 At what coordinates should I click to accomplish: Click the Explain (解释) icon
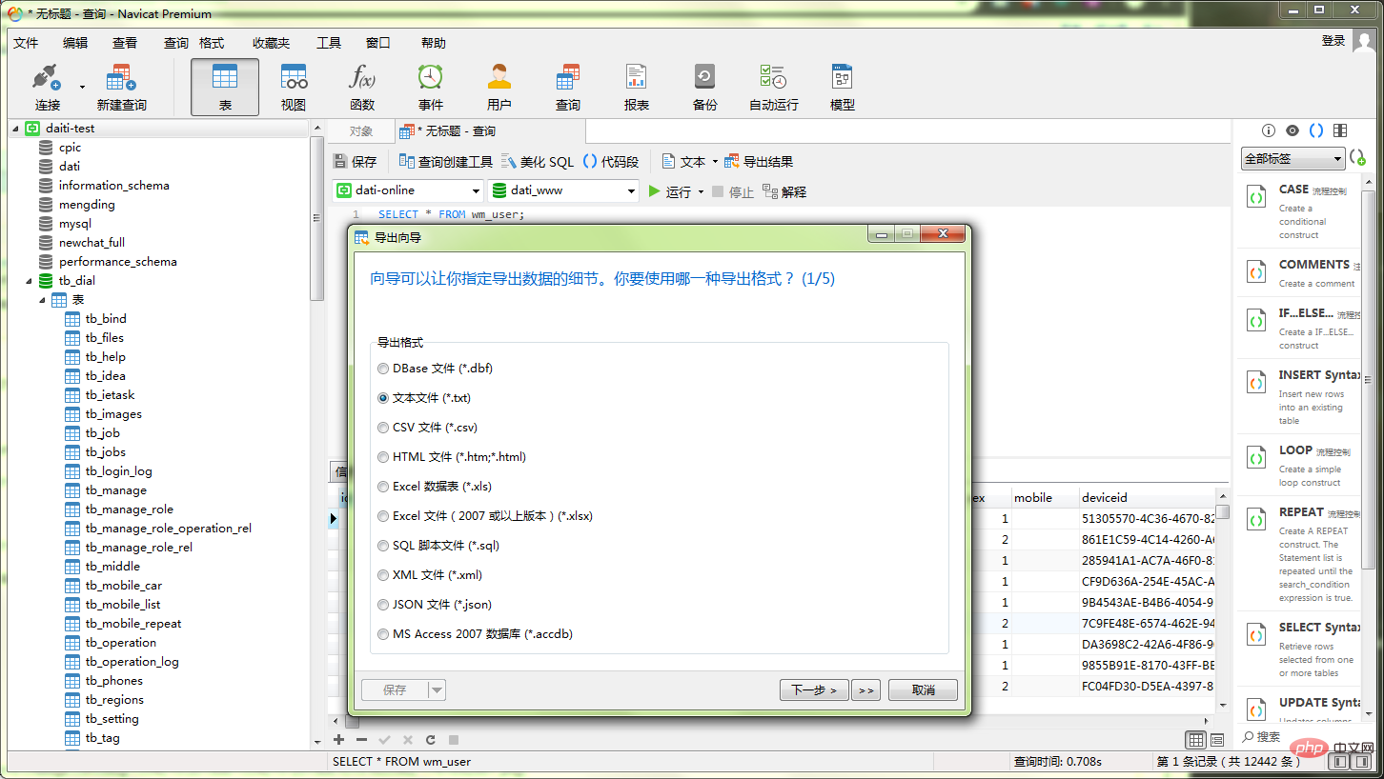click(x=784, y=191)
